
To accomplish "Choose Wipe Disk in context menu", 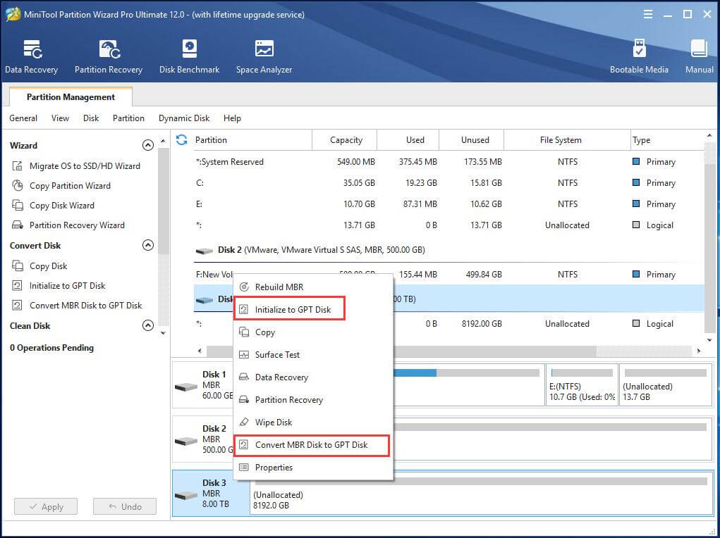I will coord(313,422).
